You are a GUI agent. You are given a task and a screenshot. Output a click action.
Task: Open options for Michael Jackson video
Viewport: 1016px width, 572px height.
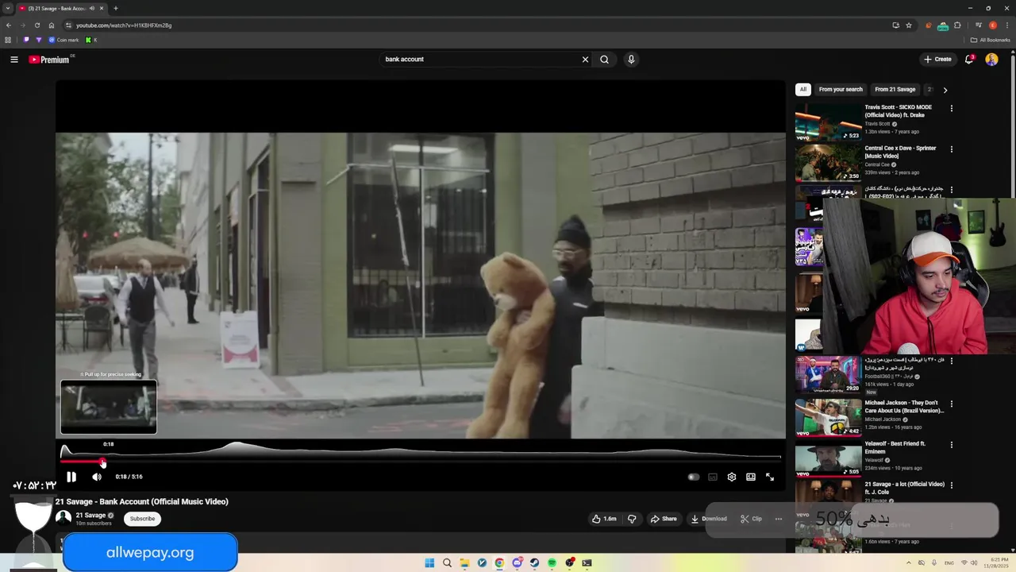coord(952,404)
